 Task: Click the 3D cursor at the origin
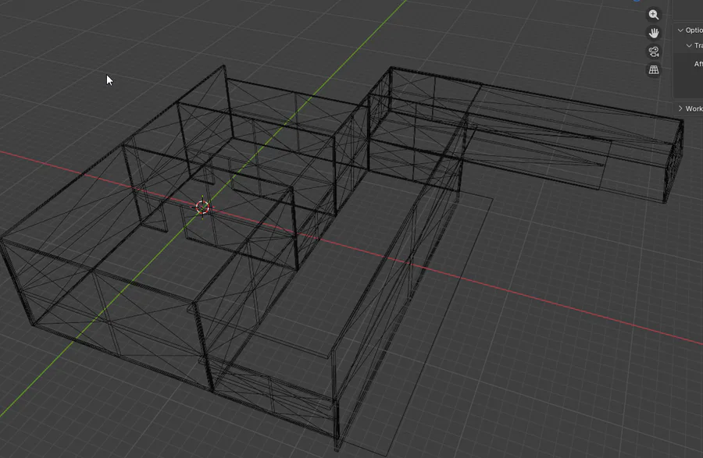point(202,208)
